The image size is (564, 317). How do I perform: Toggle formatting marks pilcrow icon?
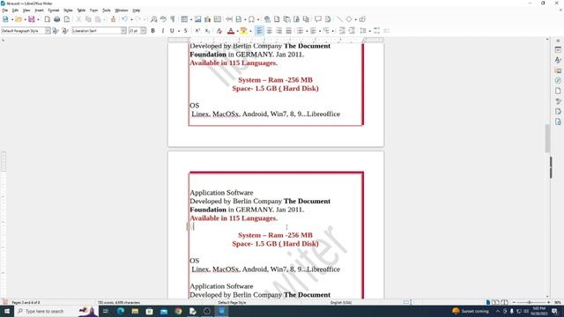point(173,19)
